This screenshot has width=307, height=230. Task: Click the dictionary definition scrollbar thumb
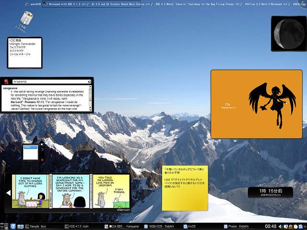click(90, 94)
